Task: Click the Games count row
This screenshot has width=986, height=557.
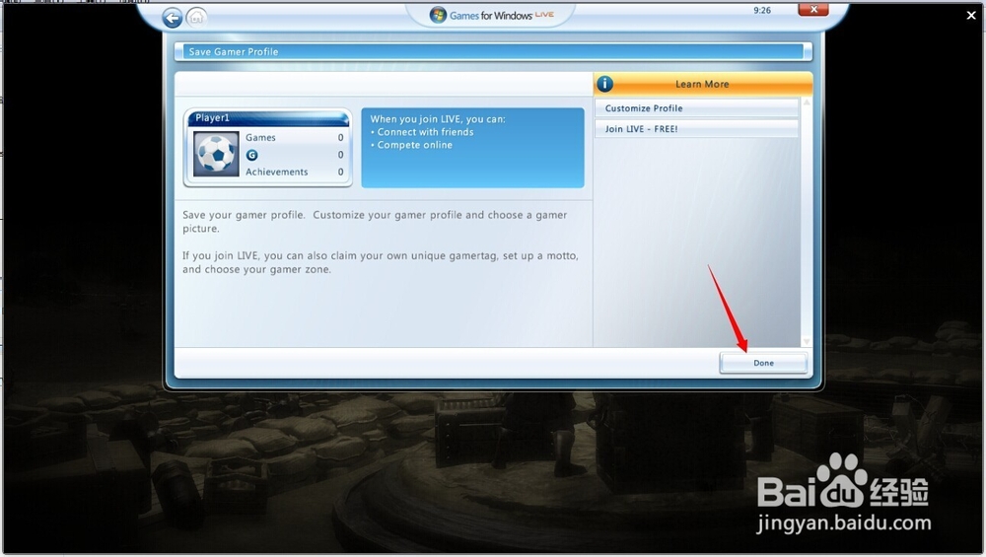Action: click(294, 137)
